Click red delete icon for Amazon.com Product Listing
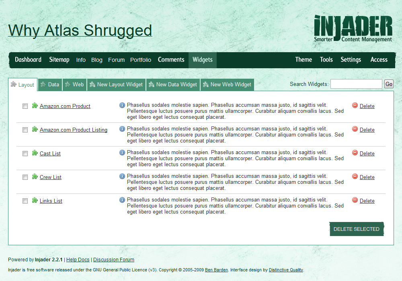The height and width of the screenshot is (281, 402). click(x=355, y=129)
